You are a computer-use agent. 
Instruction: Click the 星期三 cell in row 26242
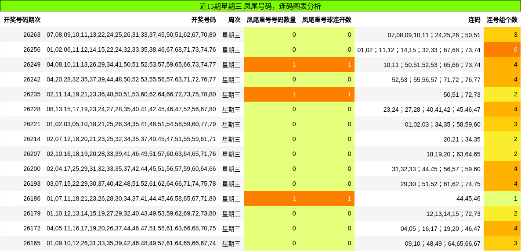(231, 80)
